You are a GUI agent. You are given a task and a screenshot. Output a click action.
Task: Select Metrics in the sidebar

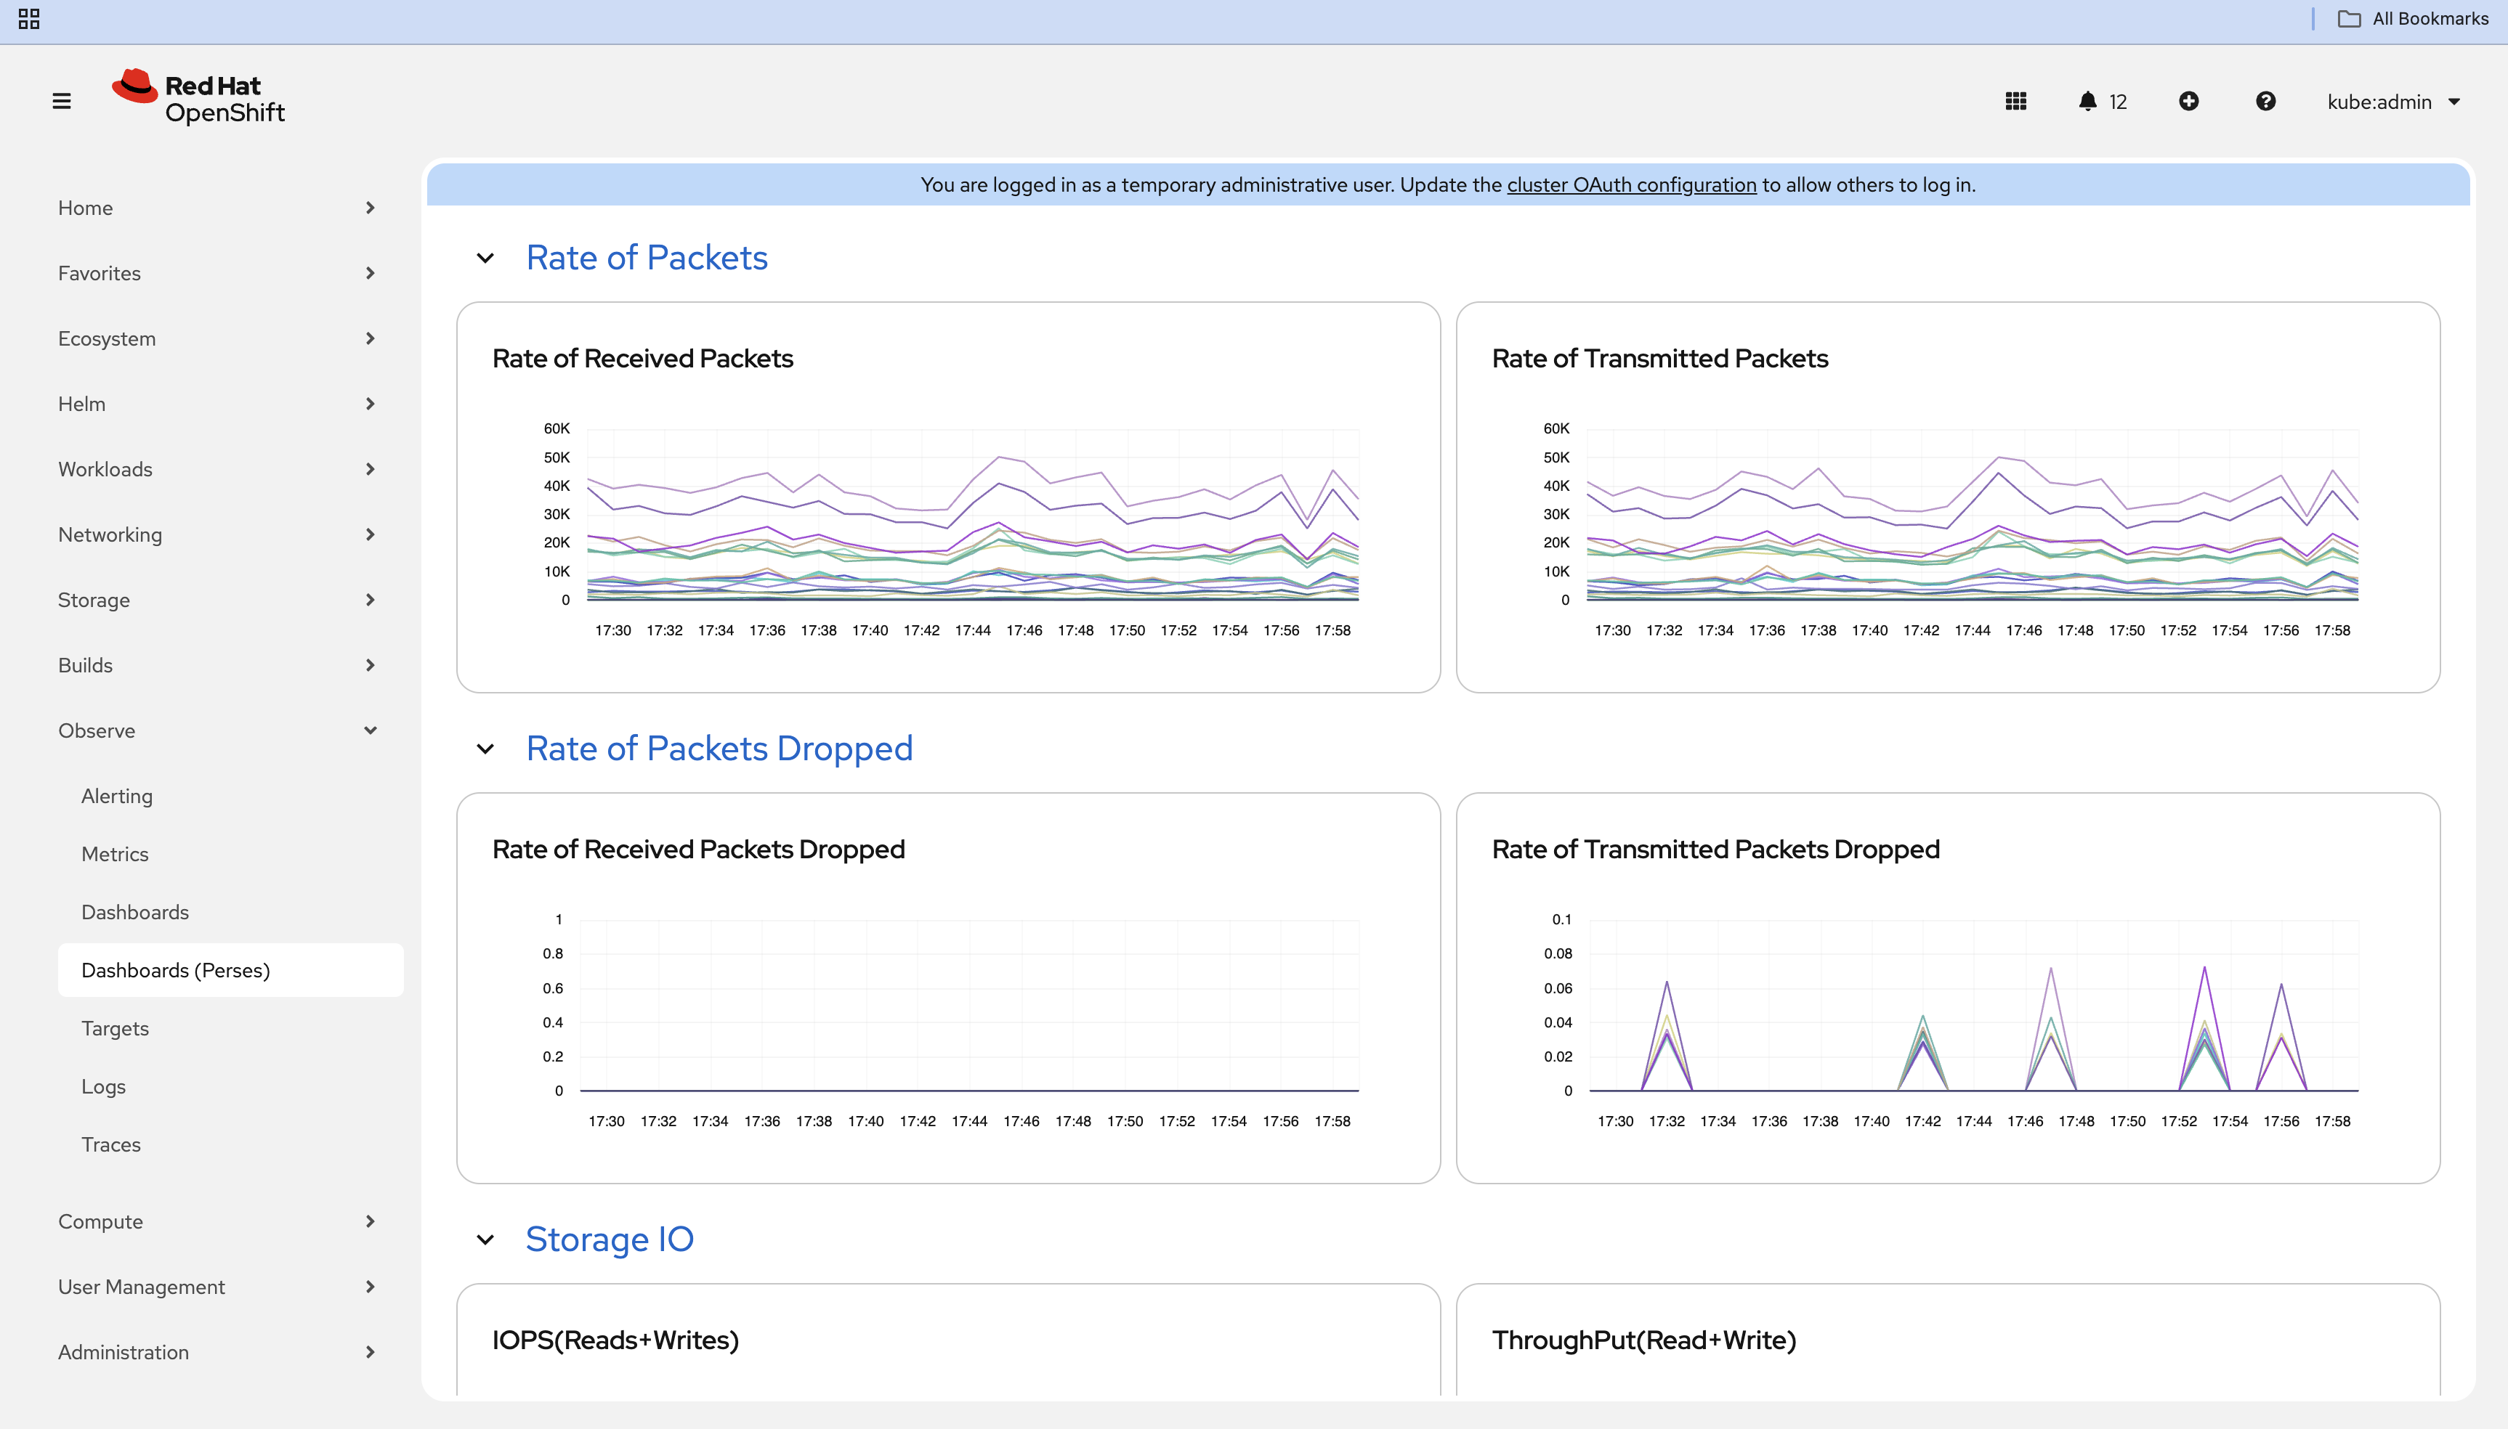tap(115, 854)
